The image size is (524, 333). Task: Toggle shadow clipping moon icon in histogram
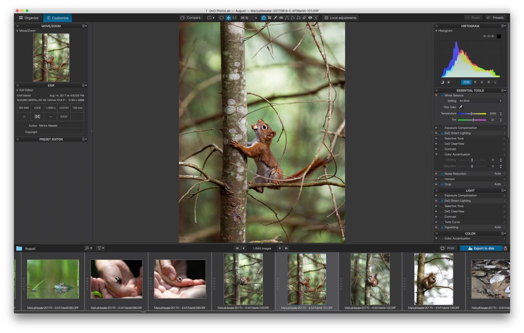point(442,82)
